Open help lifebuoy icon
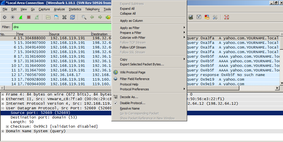The width and height of the screenshot is (283, 142). coord(227,17)
